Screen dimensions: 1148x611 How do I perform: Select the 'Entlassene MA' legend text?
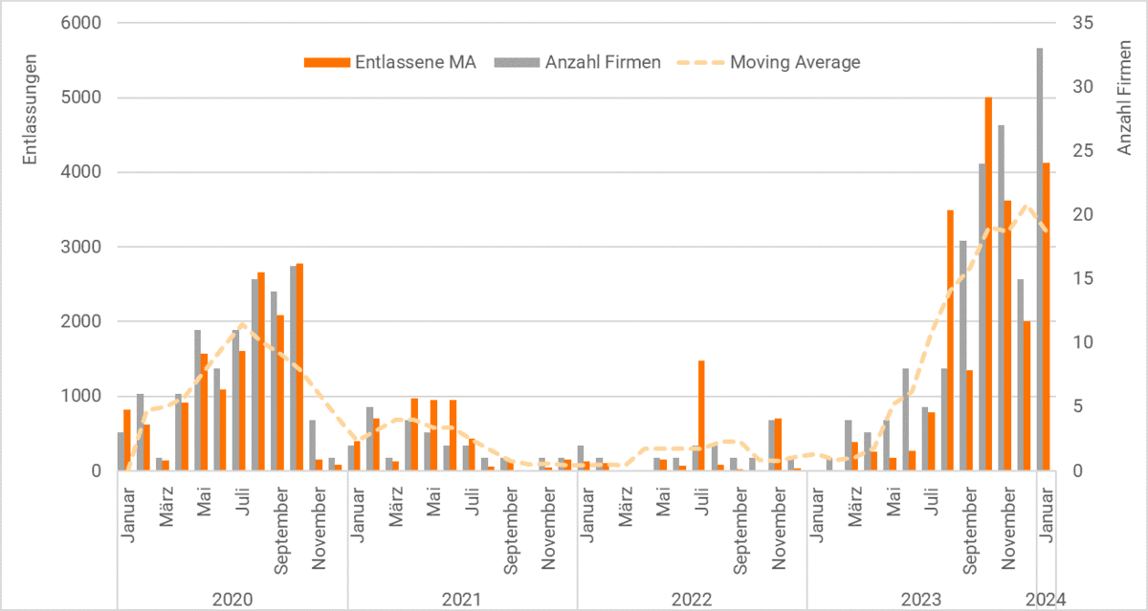pos(414,63)
